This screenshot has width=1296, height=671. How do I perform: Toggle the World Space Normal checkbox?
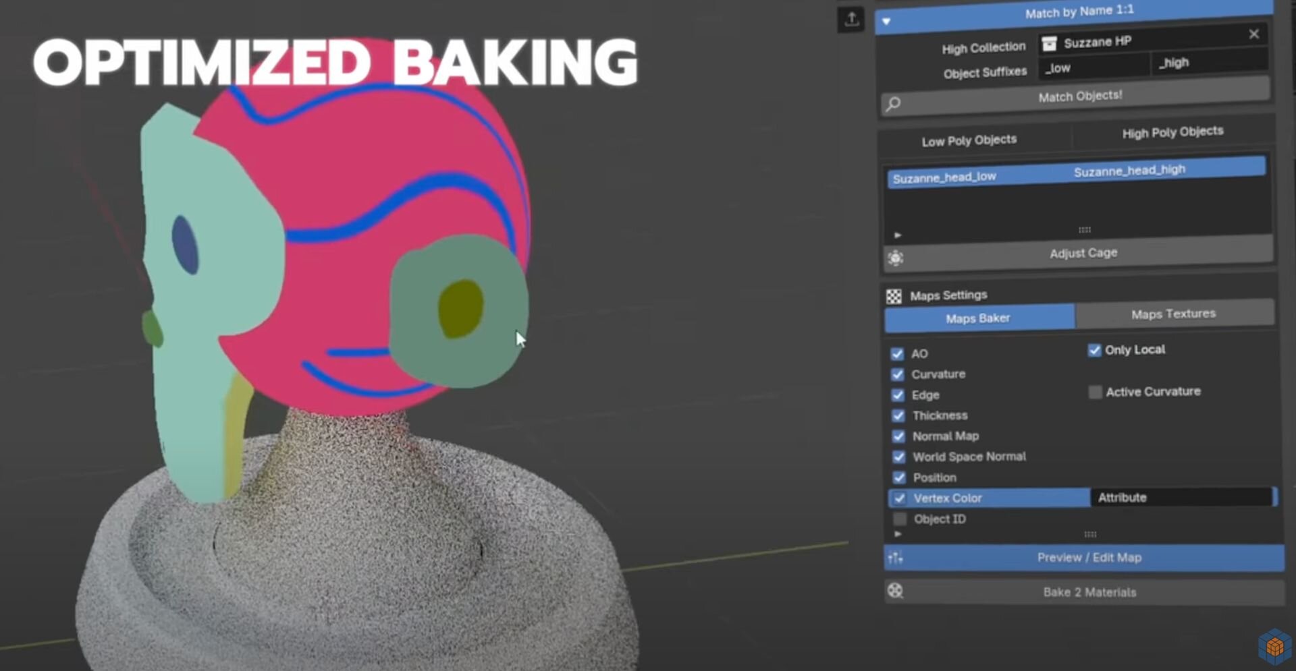[x=898, y=457]
